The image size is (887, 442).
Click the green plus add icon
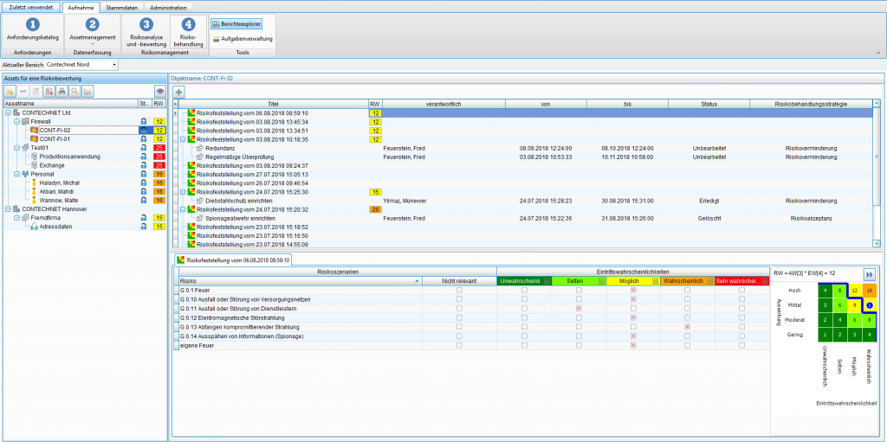pyautogui.click(x=178, y=91)
